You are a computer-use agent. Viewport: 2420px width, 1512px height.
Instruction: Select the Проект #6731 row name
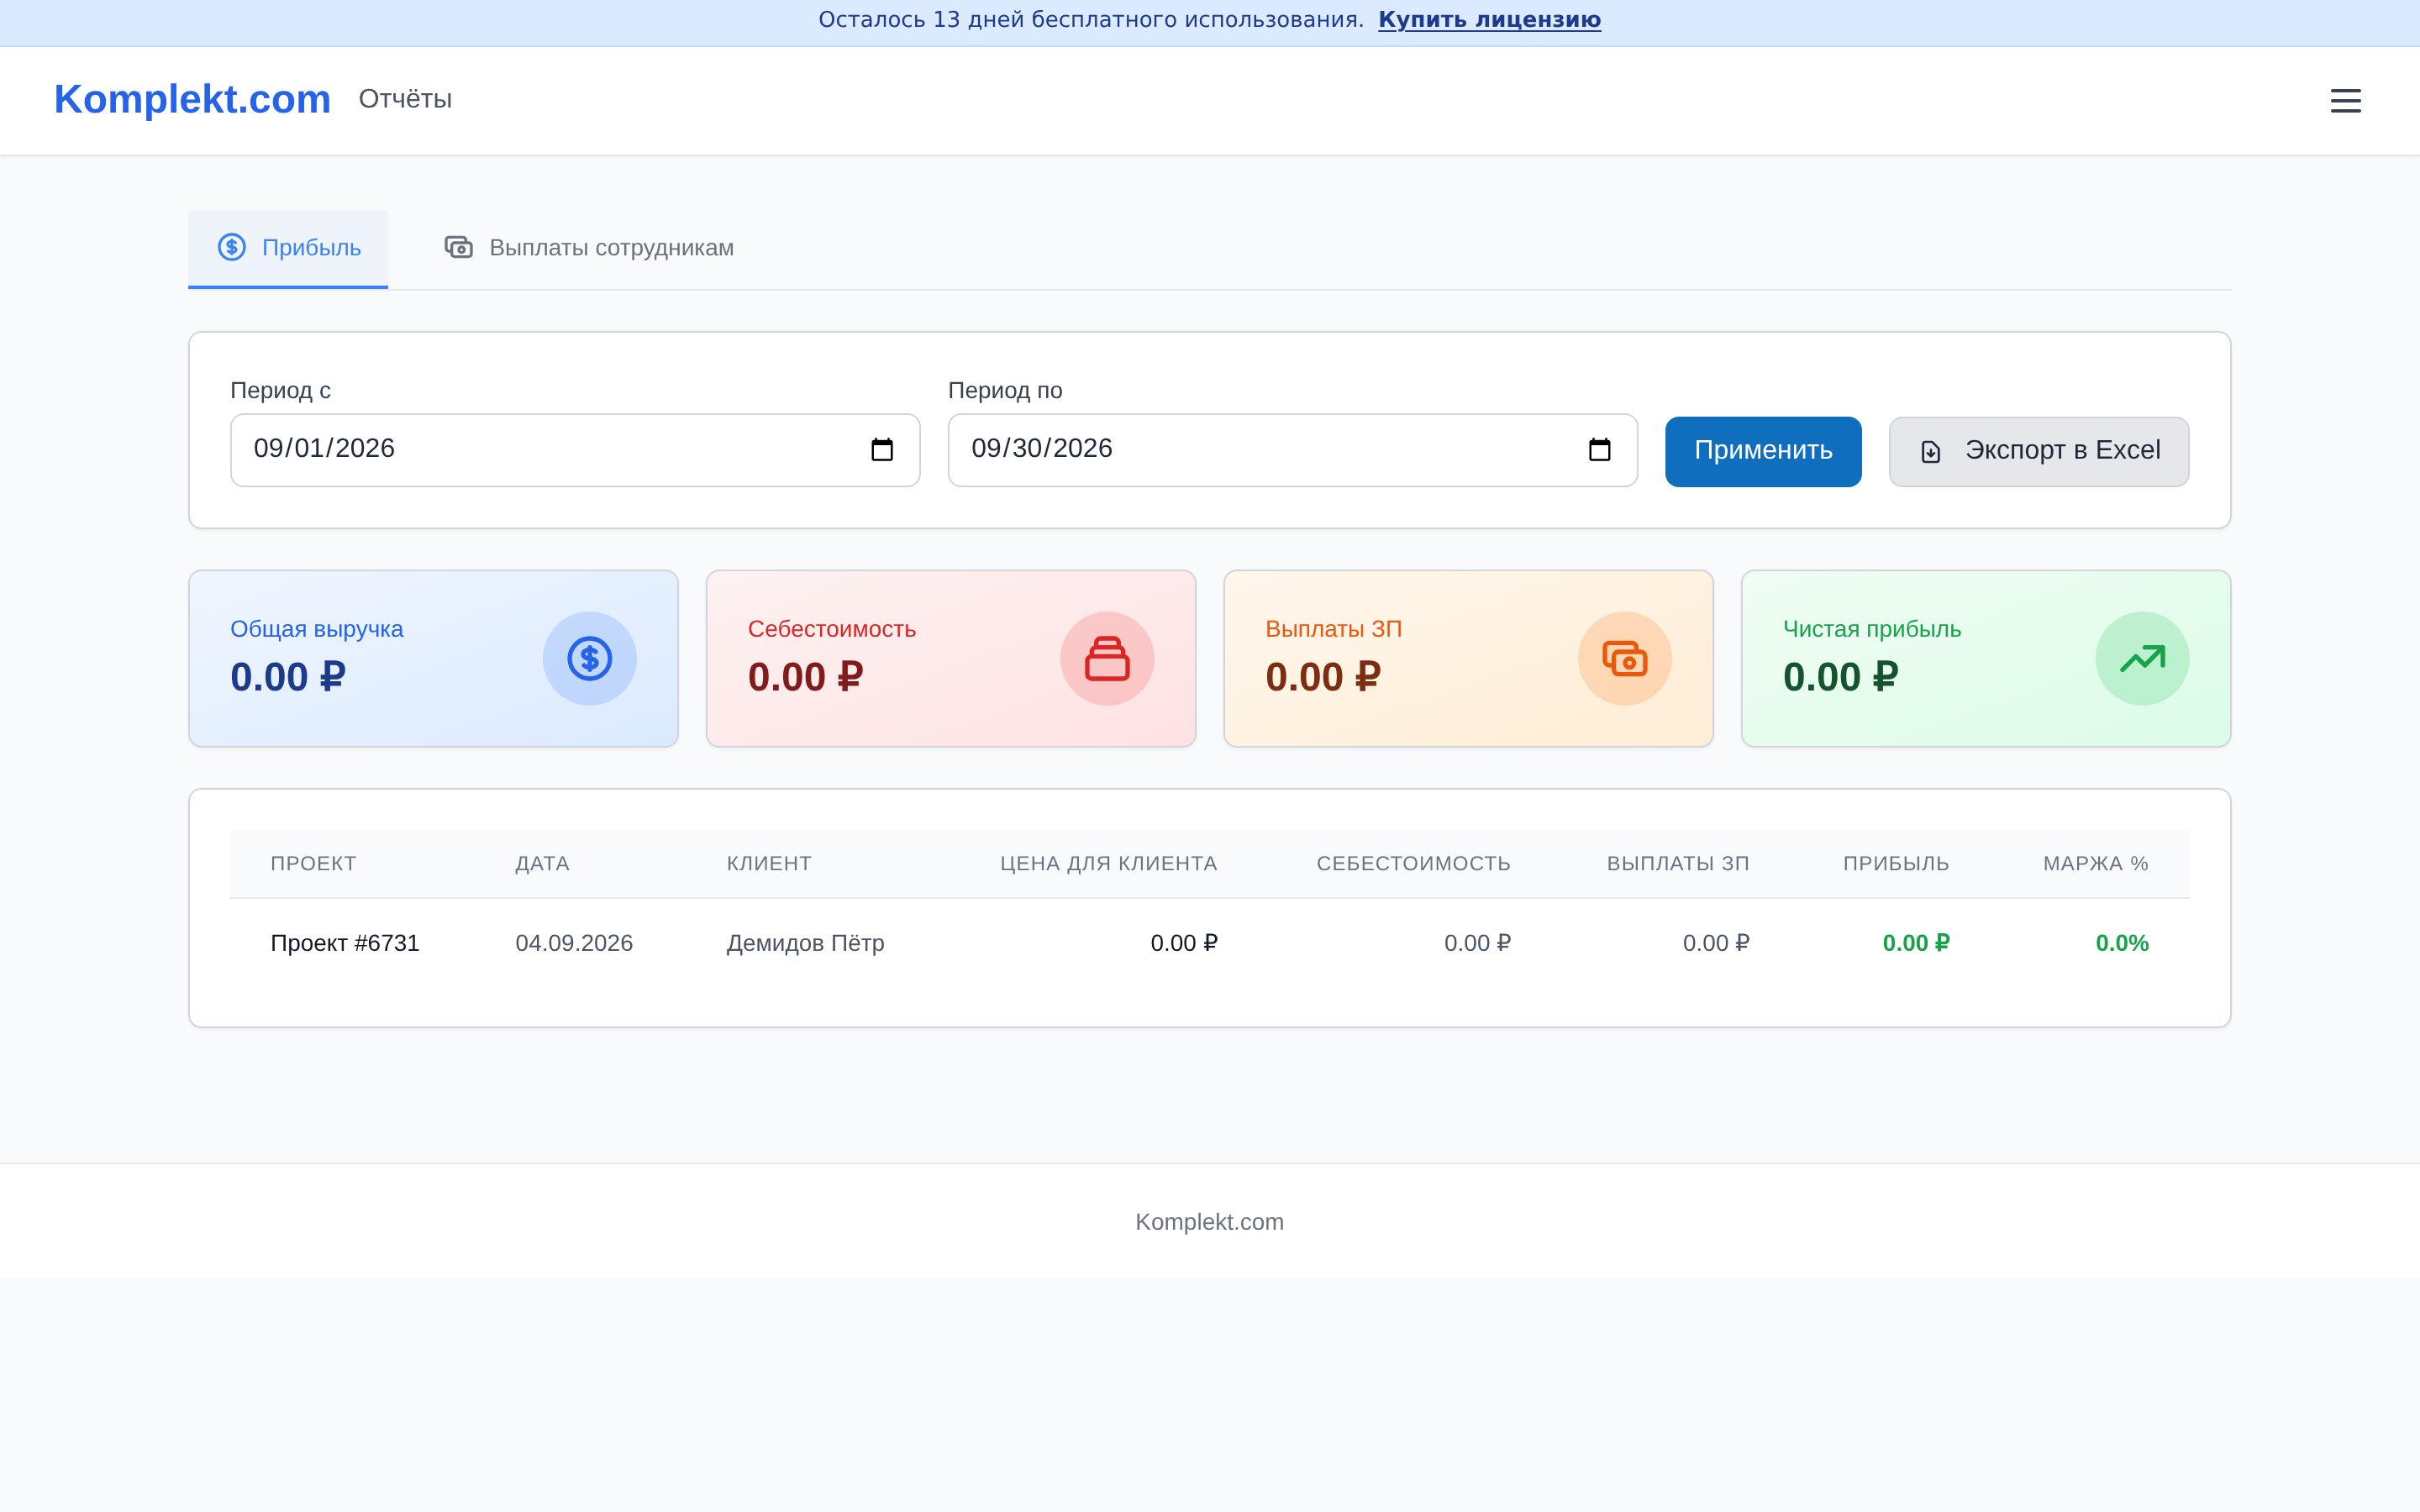[x=345, y=943]
